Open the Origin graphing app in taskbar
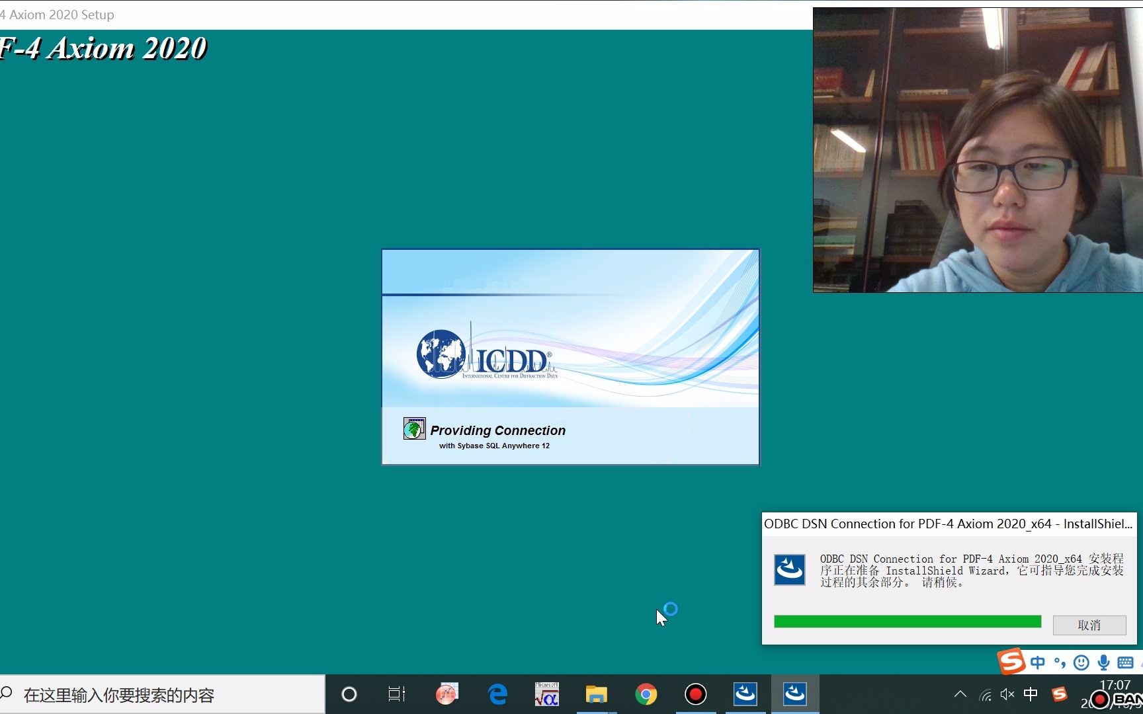Image resolution: width=1143 pixels, height=714 pixels. coord(446,694)
